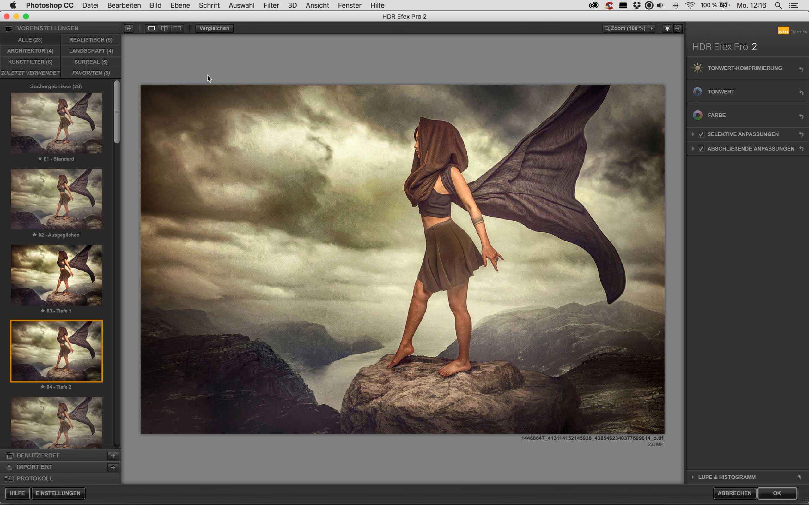This screenshot has width=809, height=505.
Task: Click the Vergleichen button
Action: click(x=214, y=28)
